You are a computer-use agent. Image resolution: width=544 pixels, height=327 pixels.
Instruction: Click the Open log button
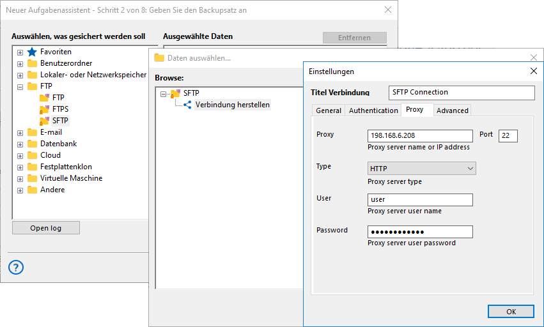click(45, 228)
